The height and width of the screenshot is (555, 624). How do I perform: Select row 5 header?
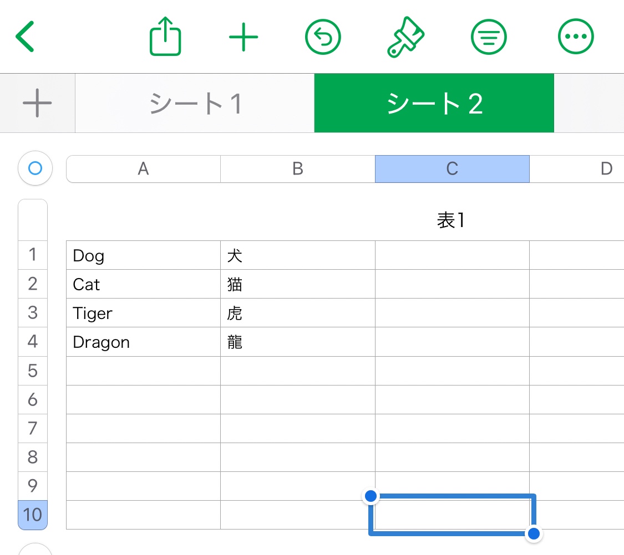(33, 371)
